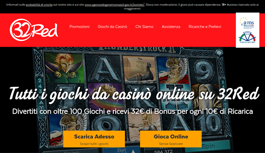Open the AAMS logo badge
265x153 pixels.
coord(247,23)
